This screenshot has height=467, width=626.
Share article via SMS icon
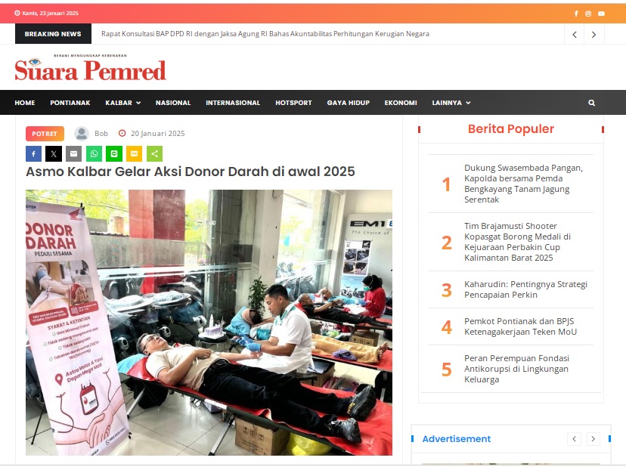134,153
